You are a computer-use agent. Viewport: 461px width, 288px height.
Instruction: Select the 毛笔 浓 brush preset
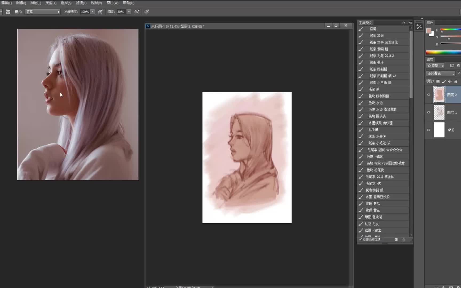pyautogui.click(x=374, y=89)
